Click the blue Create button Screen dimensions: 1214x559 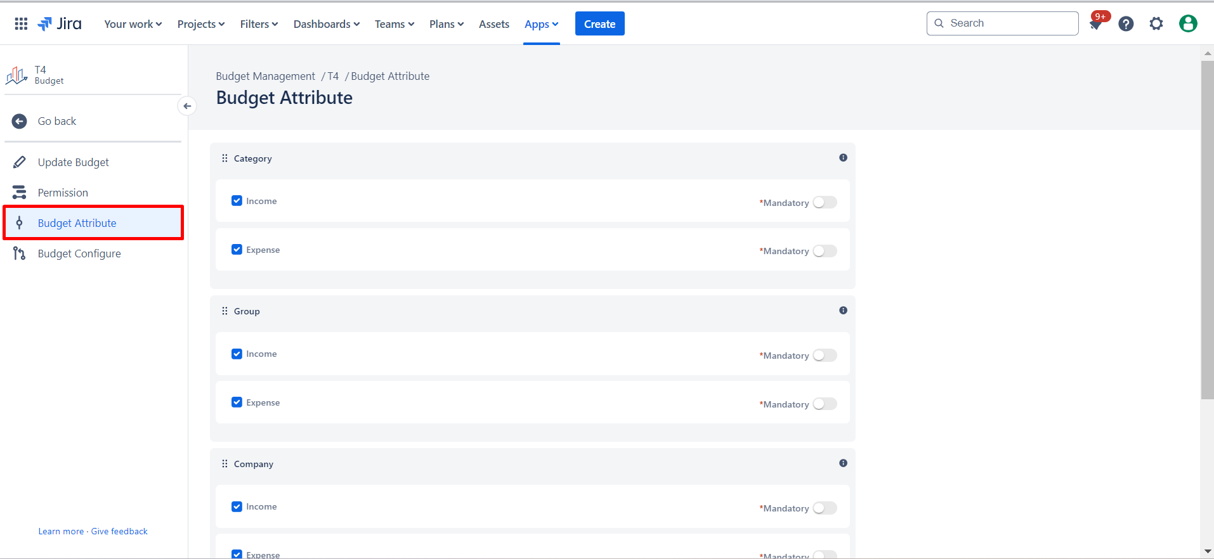tap(600, 23)
